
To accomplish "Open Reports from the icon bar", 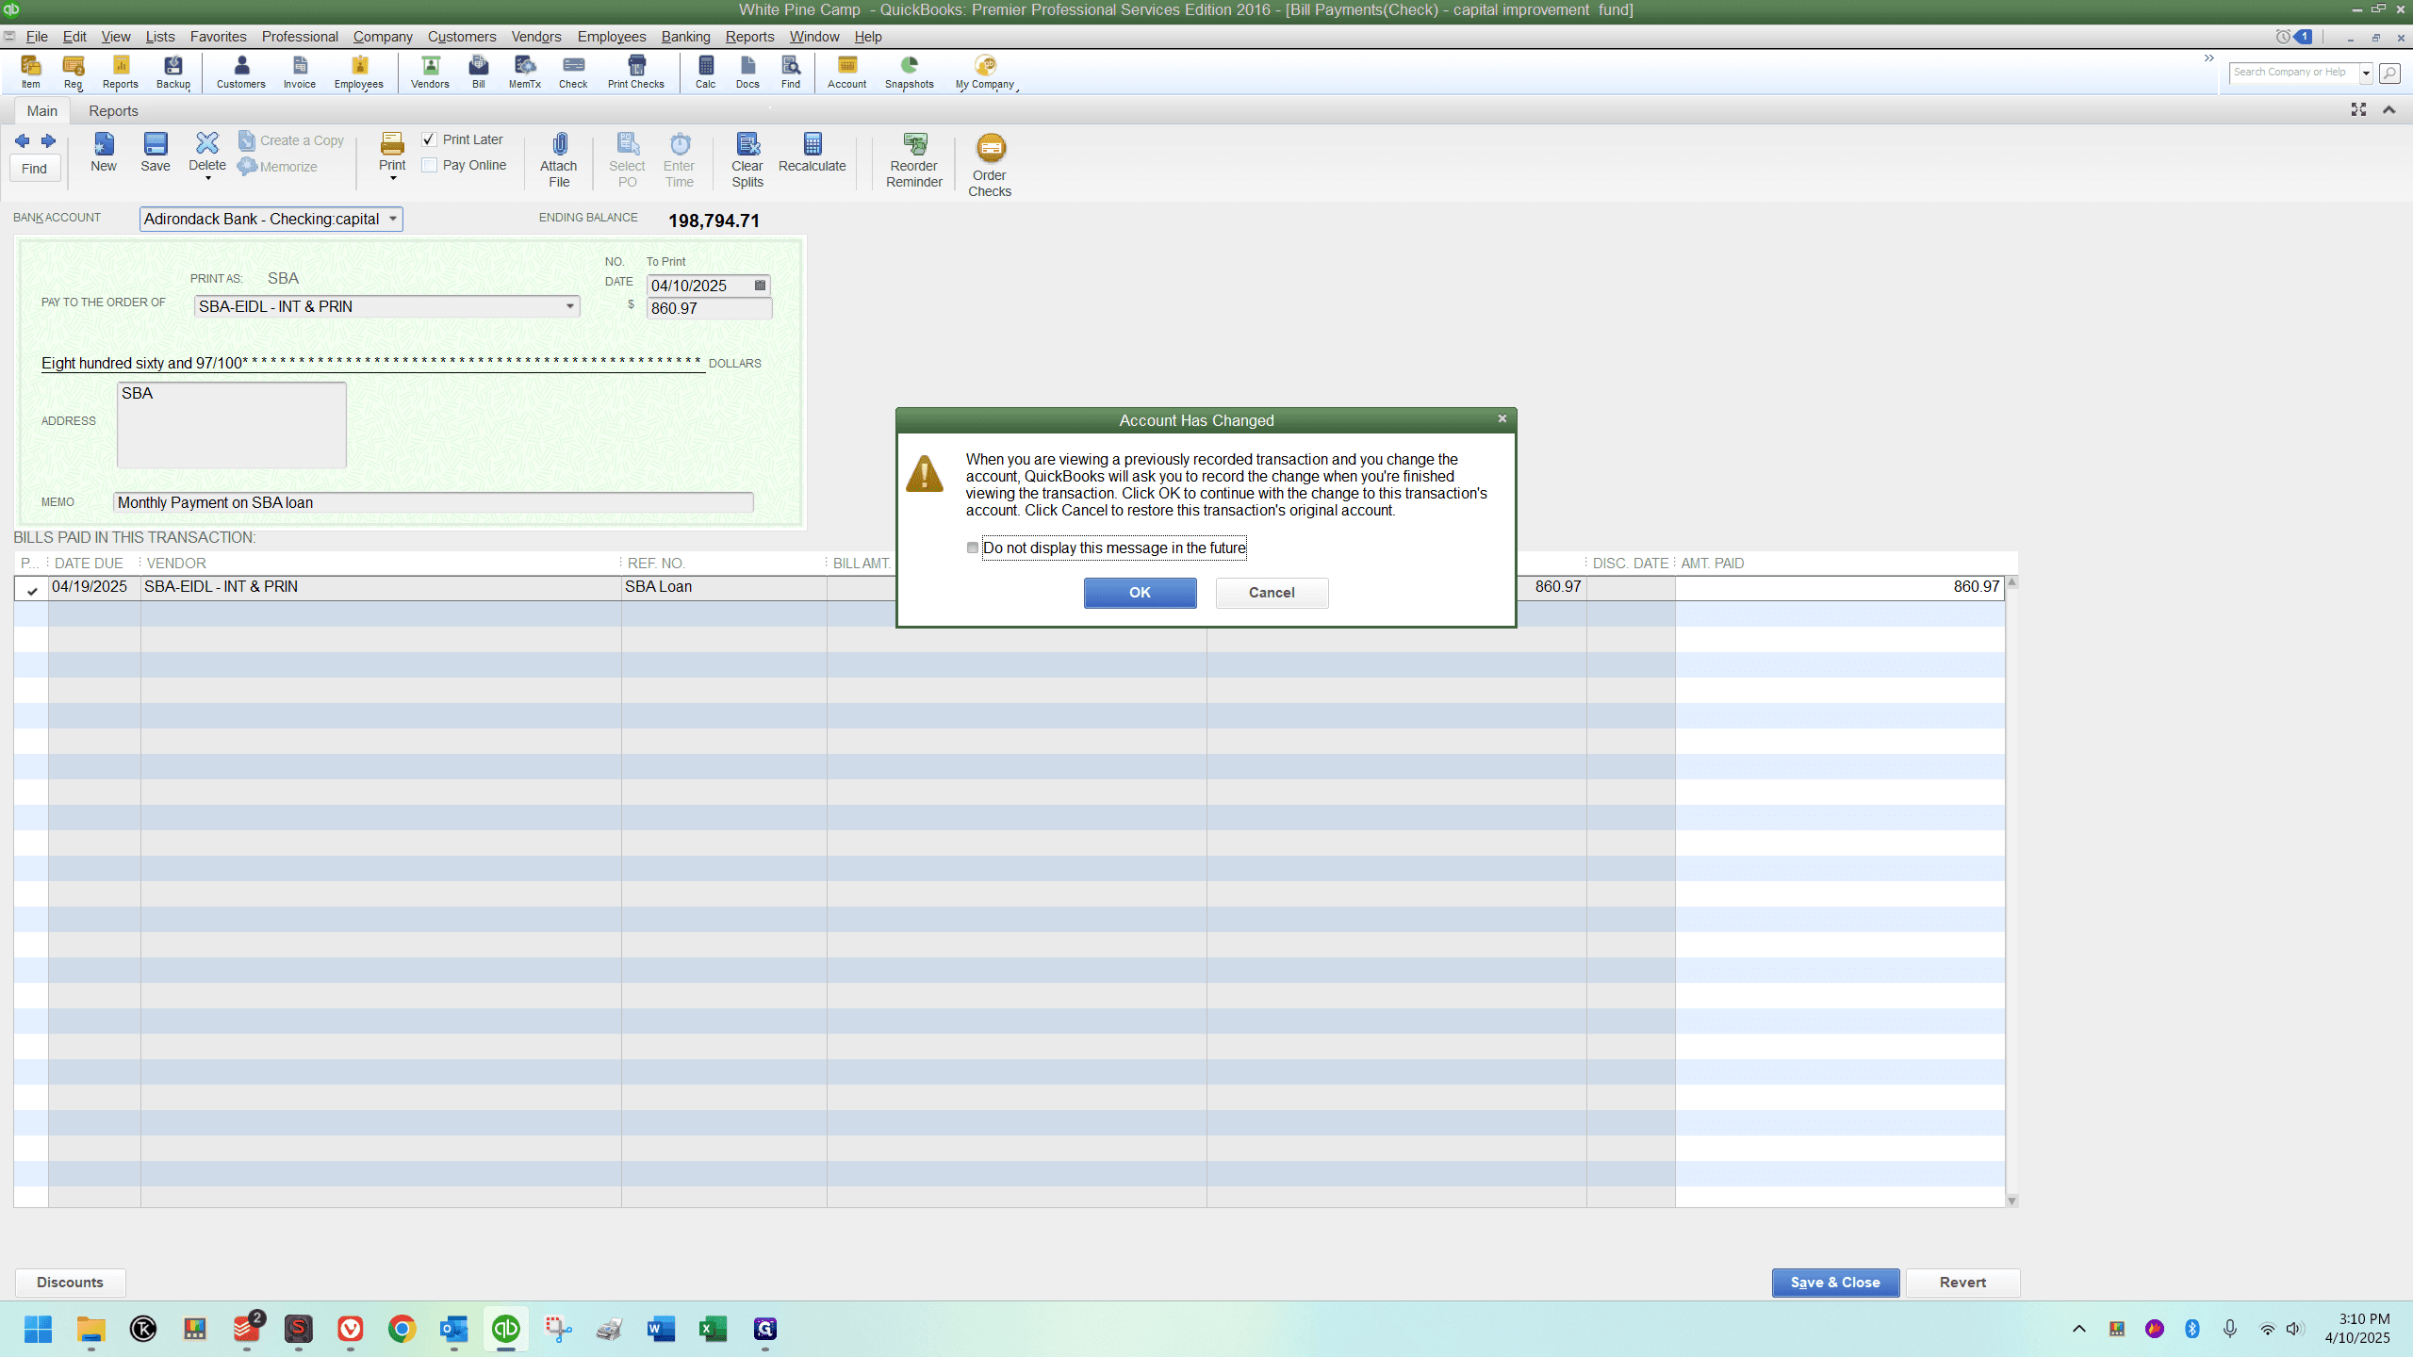I will click(121, 72).
